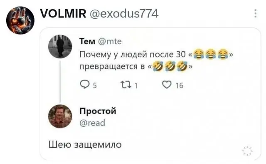Image resolution: width=266 pixels, height=164 pixels.
Task: Like the quoted tweet with the heart icon
Action: [167, 84]
